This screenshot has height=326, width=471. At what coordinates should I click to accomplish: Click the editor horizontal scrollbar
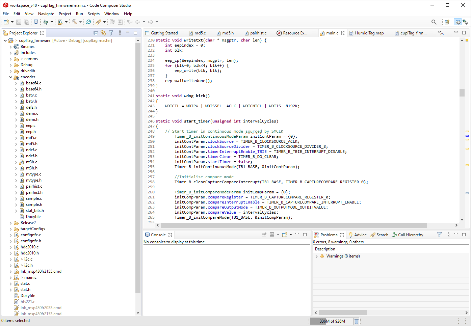pos(293,225)
